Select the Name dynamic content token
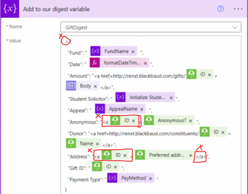The width and height of the screenshot is (248, 194). tap(83, 143)
